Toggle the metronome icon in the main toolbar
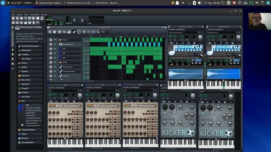The height and width of the screenshot is (152, 271). tap(42, 19)
